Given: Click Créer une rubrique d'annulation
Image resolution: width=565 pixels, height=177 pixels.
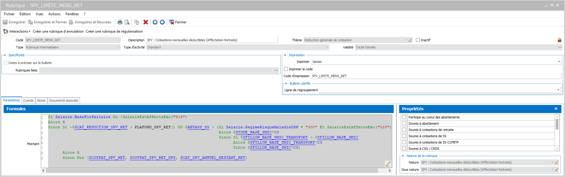Looking at the screenshot, I should tap(58, 31).
